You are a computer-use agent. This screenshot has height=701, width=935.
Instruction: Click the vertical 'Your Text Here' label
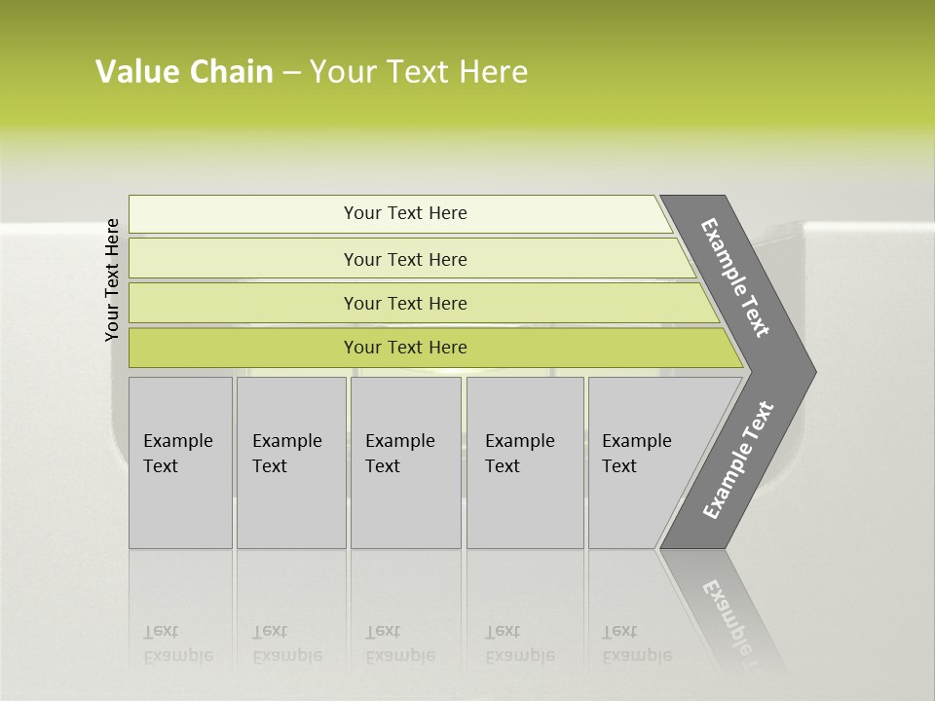(x=112, y=279)
